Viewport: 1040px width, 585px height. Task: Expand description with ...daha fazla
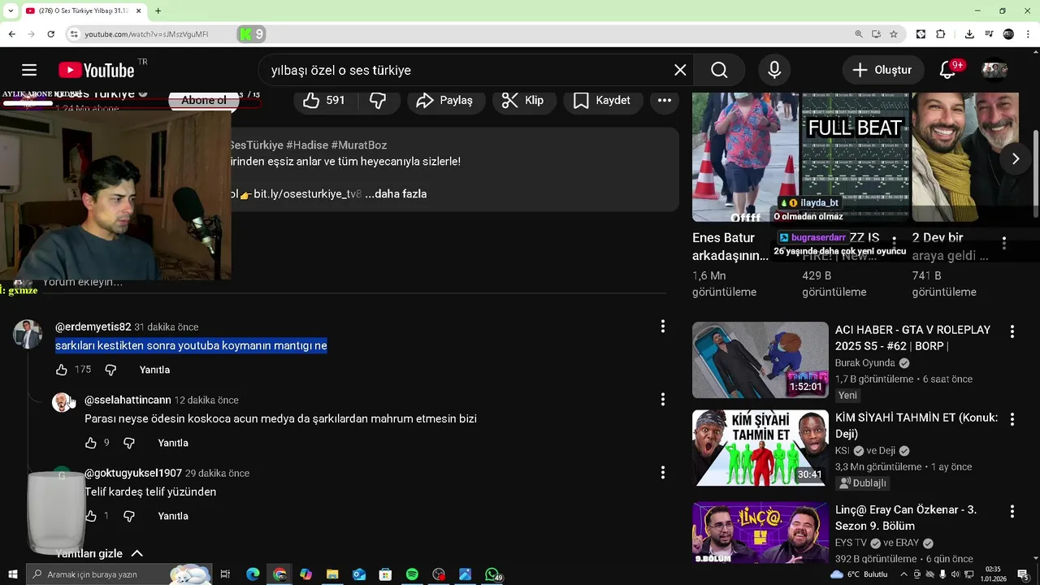coord(396,193)
